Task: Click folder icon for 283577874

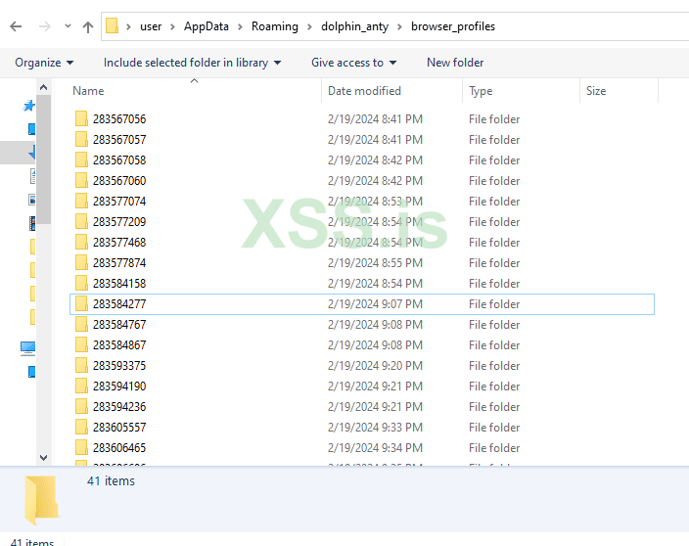Action: click(x=81, y=262)
